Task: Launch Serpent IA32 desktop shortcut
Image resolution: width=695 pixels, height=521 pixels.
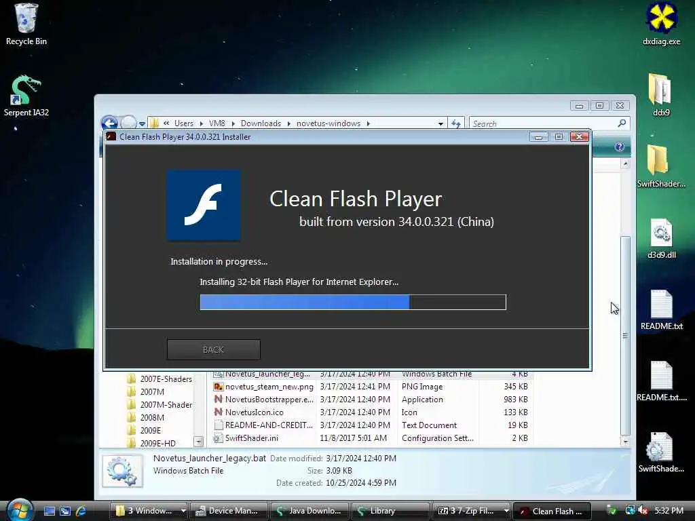Action: 26,95
